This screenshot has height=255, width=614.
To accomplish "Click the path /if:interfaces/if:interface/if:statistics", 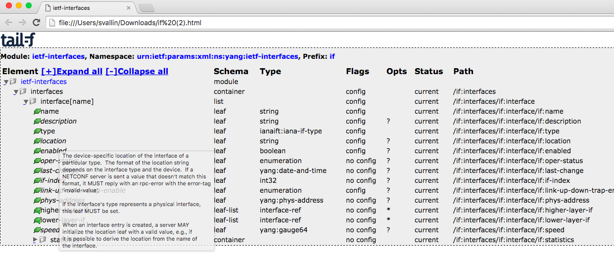I will coord(514,240).
